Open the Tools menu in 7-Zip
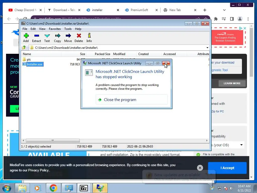Screen dimensions: 257x193 (68, 29)
